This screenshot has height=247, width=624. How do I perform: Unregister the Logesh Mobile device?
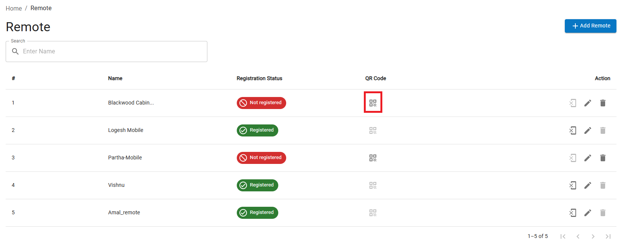point(572,130)
